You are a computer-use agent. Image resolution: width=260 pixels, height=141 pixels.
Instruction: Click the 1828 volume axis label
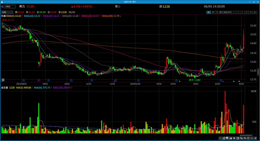tap(253, 91)
